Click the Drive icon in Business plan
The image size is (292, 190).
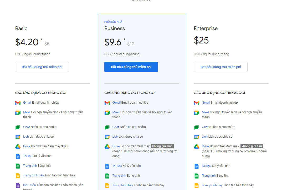coord(107,147)
